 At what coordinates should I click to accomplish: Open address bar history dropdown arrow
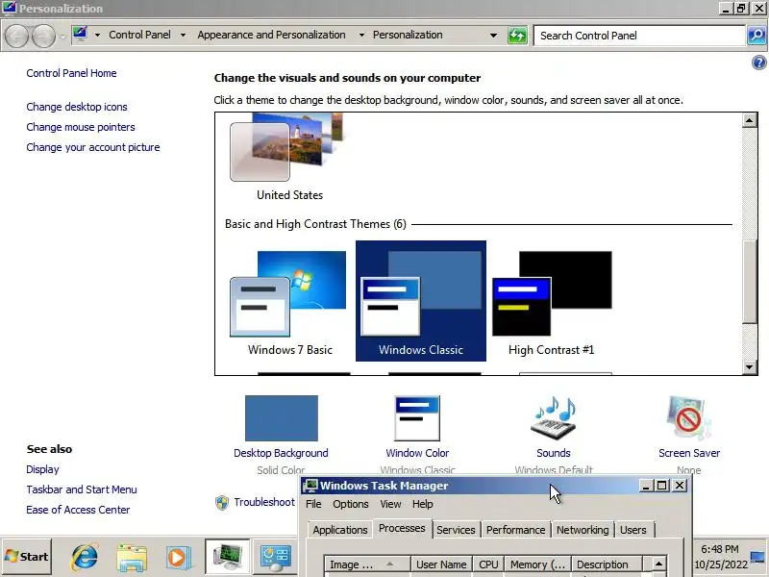[x=493, y=36]
